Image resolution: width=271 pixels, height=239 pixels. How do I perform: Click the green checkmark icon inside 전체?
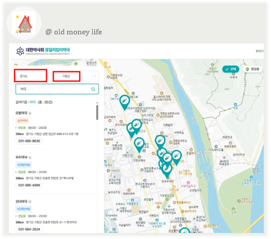pyautogui.click(x=227, y=69)
